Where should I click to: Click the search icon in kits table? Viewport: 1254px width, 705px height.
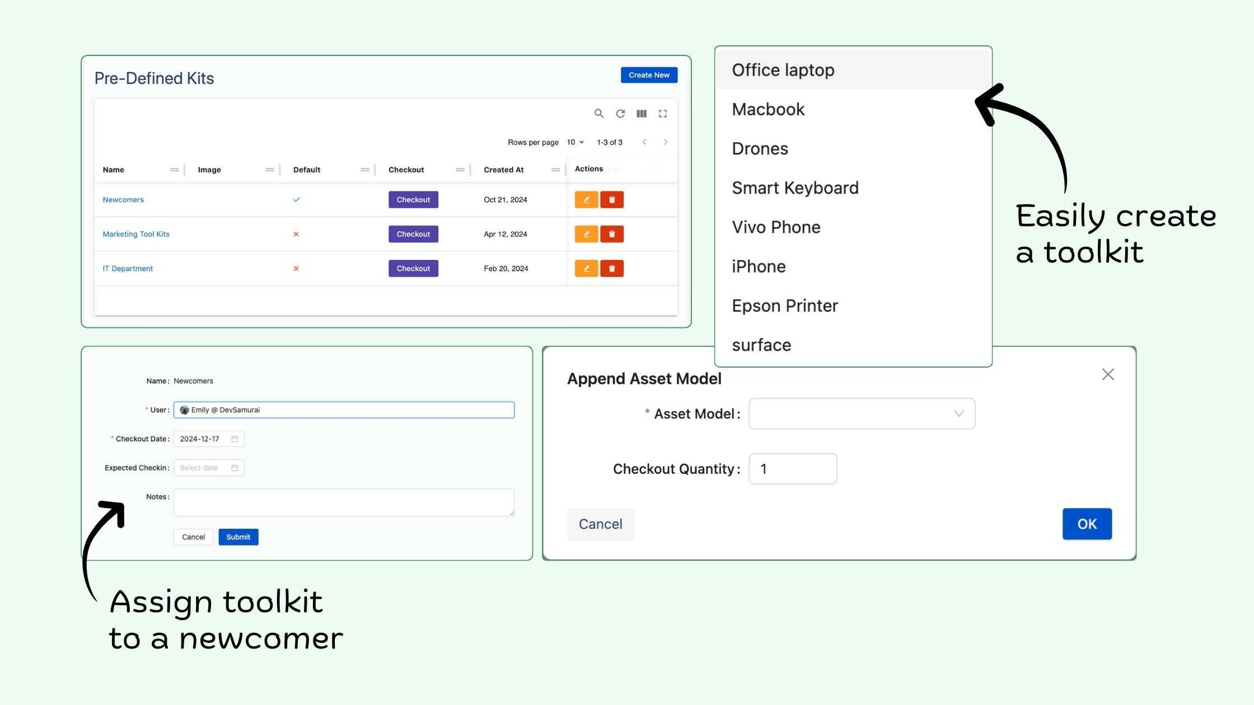pos(598,114)
